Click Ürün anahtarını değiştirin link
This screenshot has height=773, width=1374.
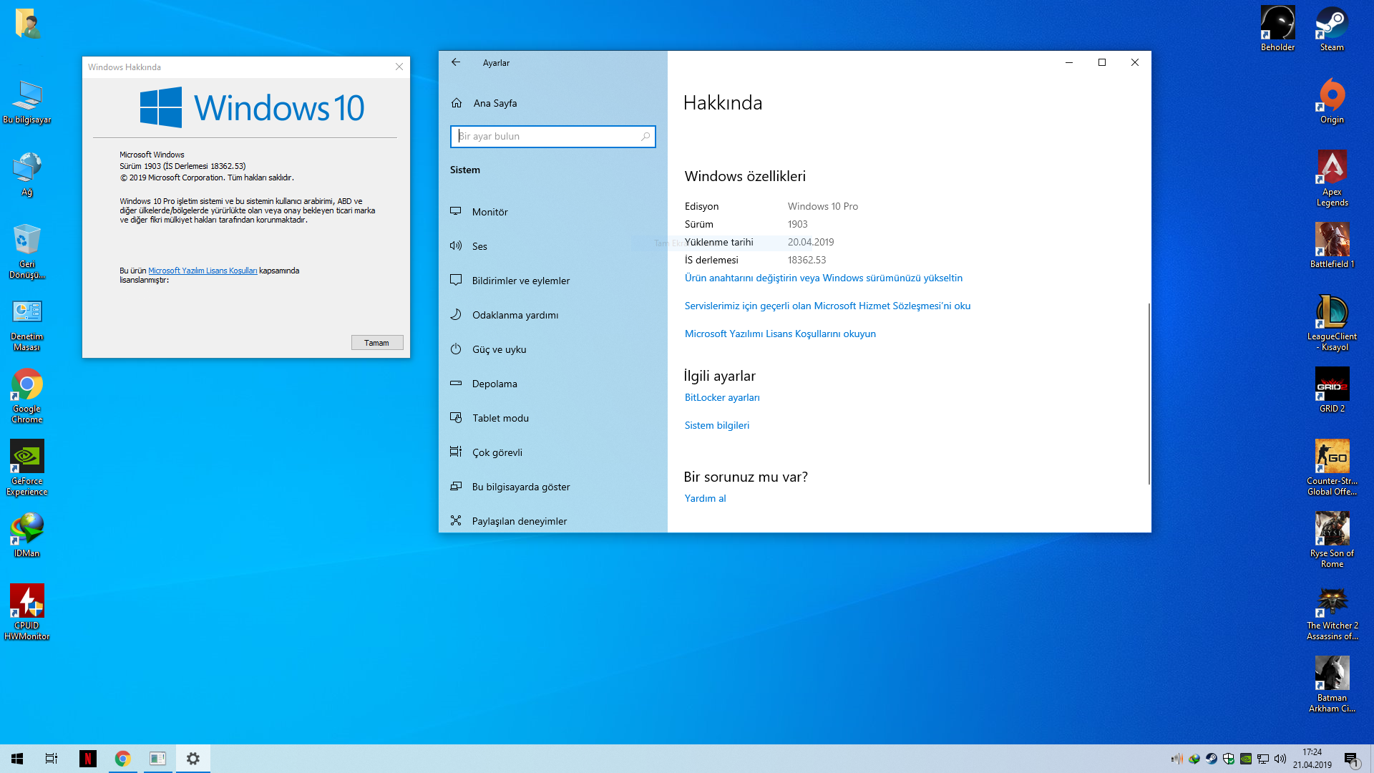(x=823, y=278)
